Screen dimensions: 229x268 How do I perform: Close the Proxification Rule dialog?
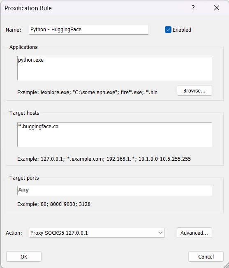click(x=217, y=8)
